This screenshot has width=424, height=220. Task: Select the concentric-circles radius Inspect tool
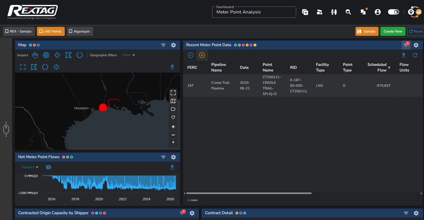point(46,55)
